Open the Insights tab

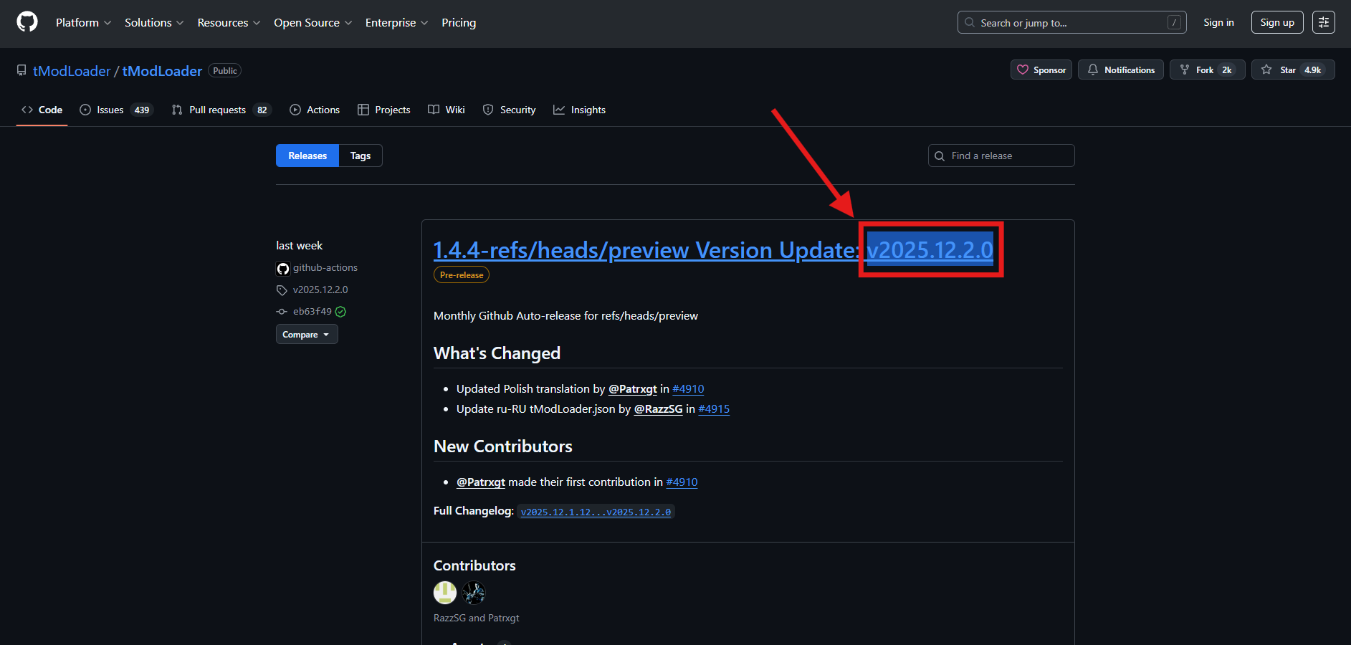(579, 110)
